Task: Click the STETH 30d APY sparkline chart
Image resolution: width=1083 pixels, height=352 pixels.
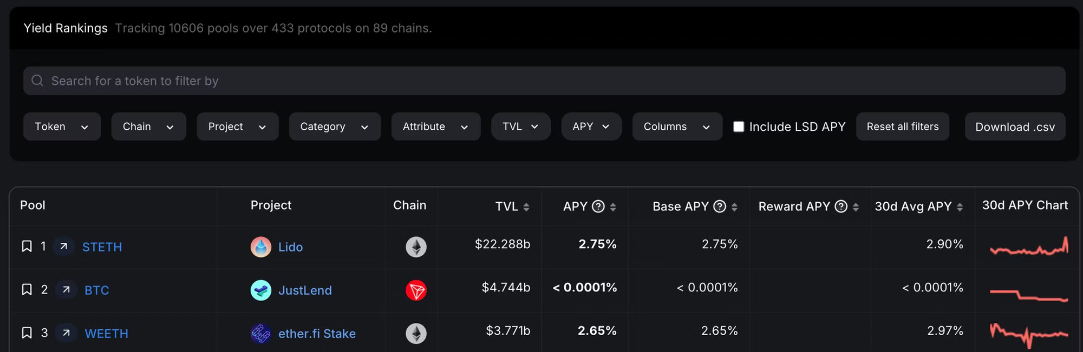Action: pos(1029,247)
